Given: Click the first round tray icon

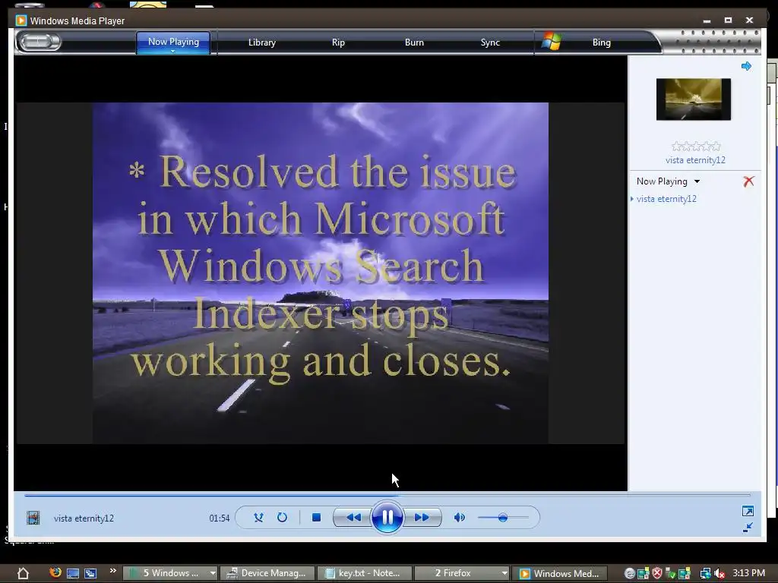Looking at the screenshot, I should coord(630,574).
